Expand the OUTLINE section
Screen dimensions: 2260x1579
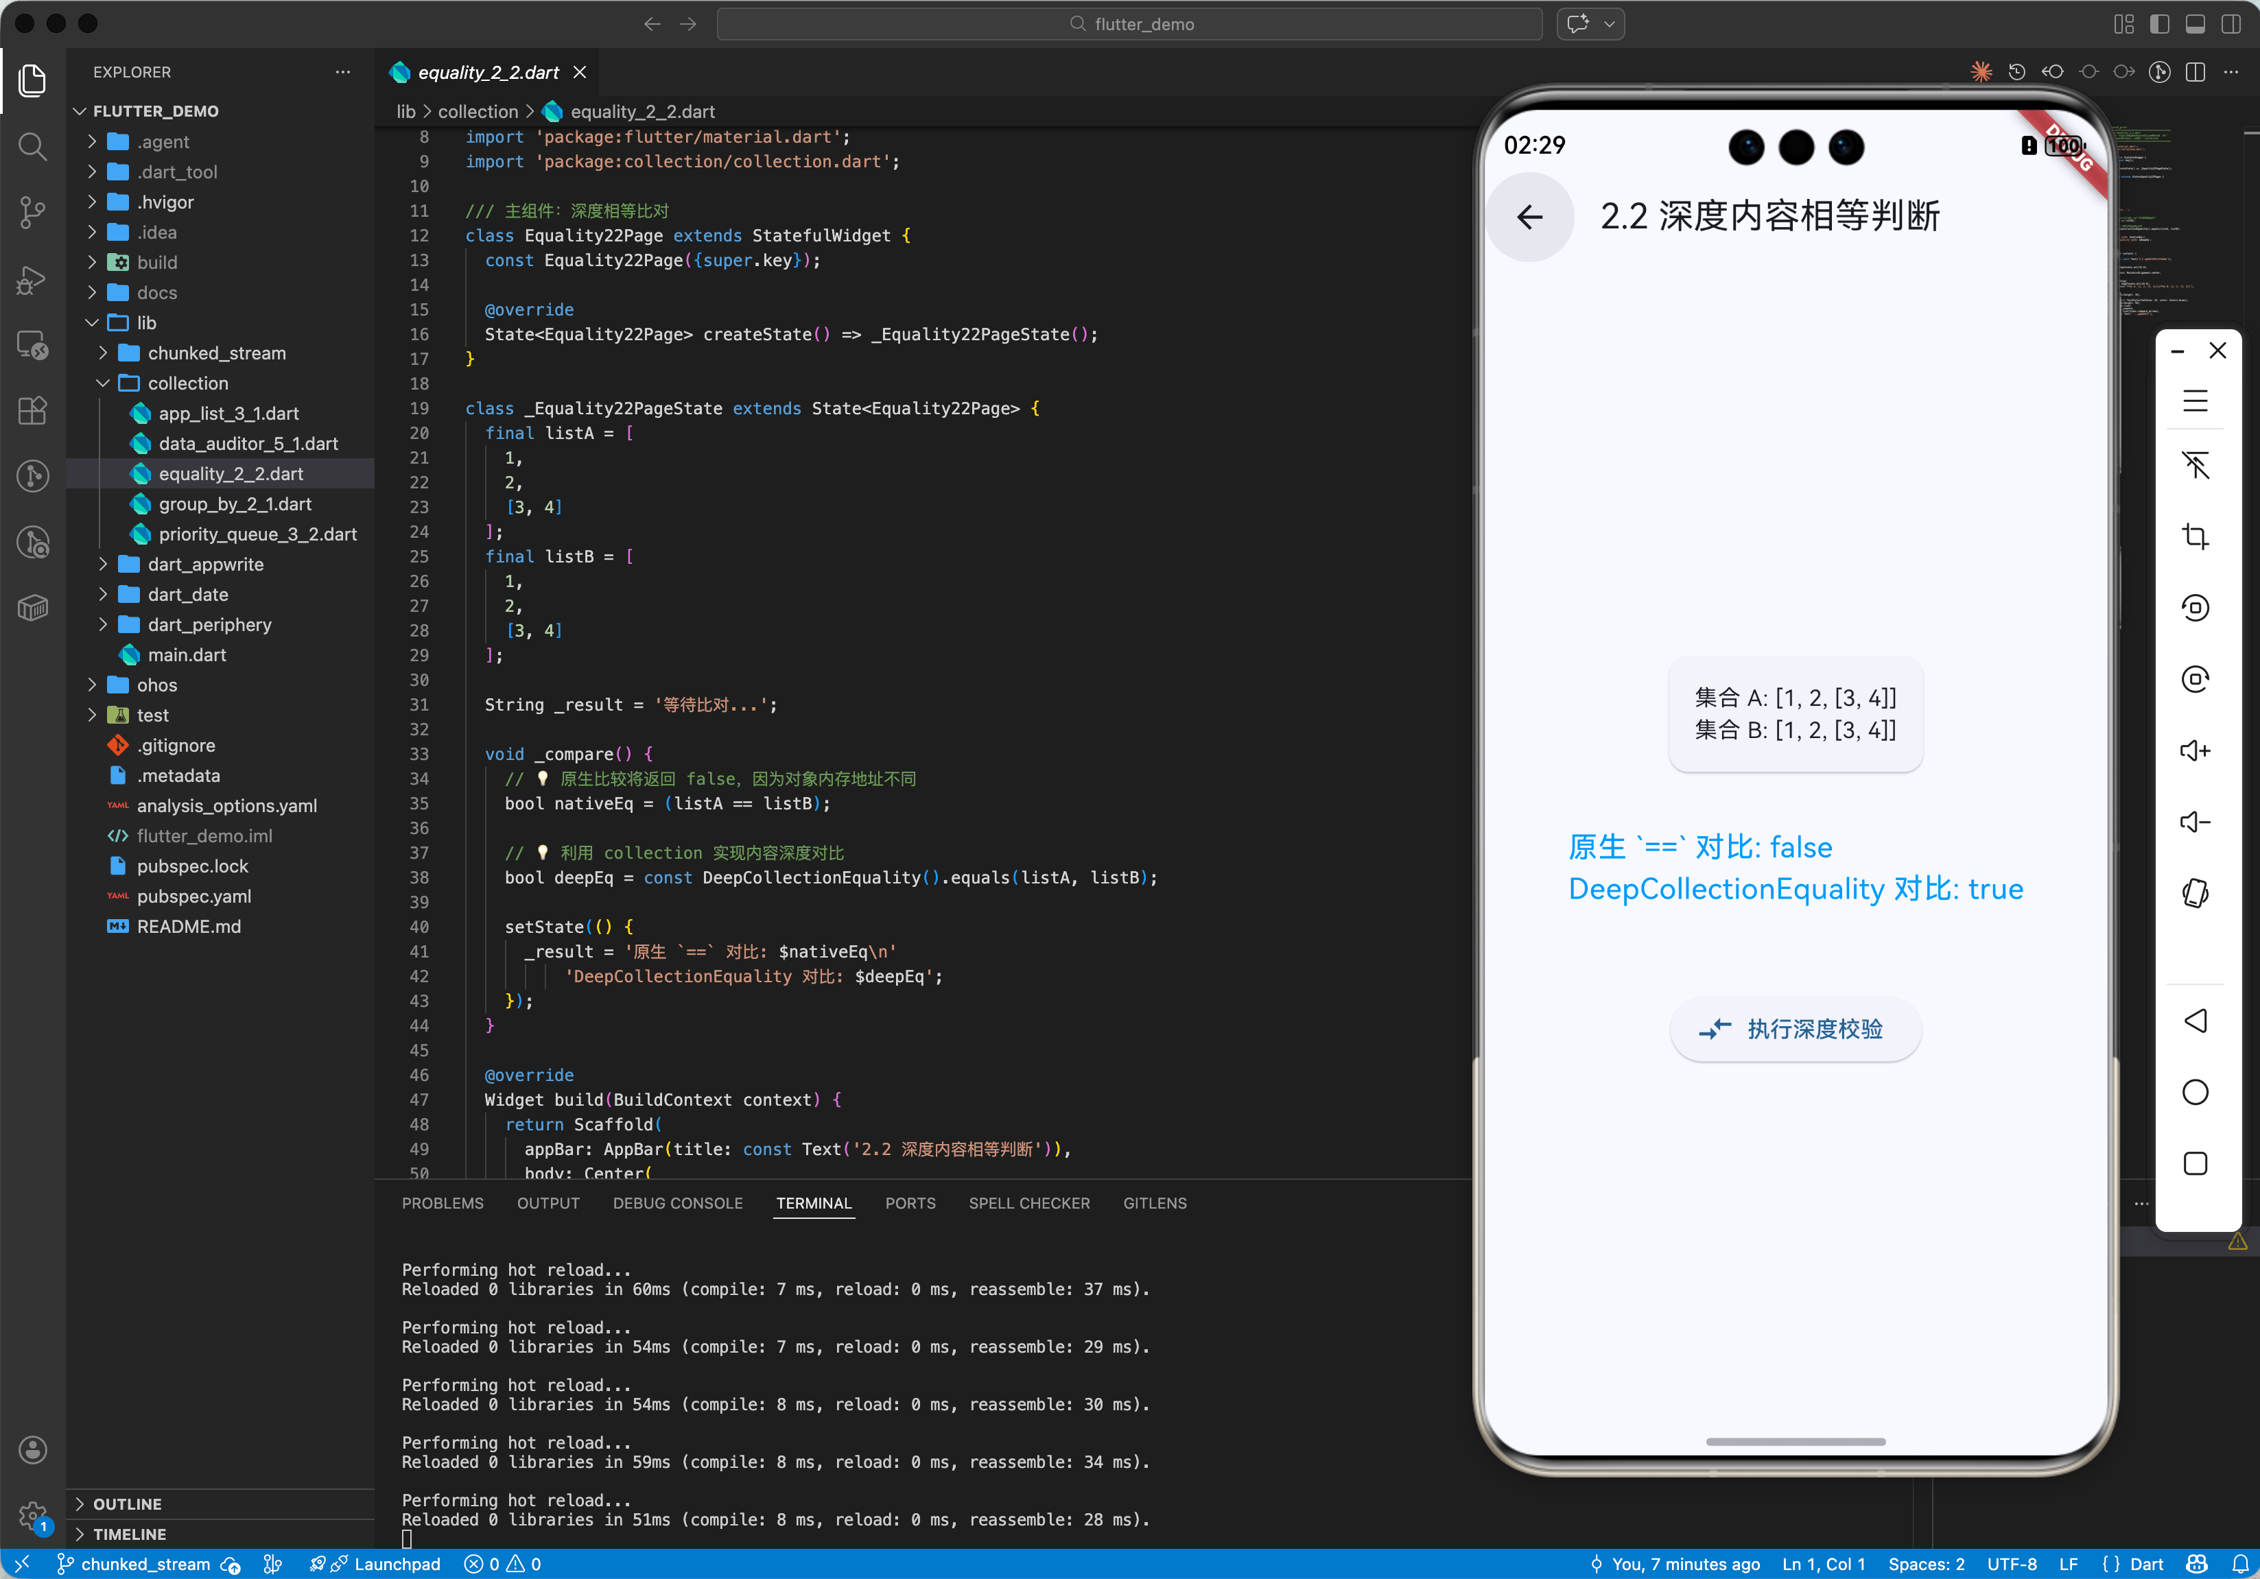(x=127, y=1504)
